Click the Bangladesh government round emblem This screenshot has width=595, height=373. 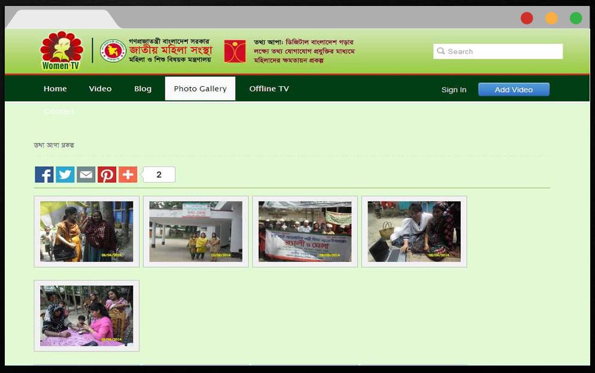point(113,51)
